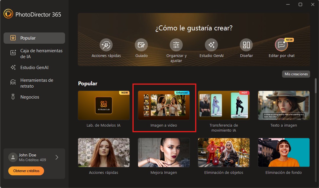Open the Organizar y ajustar sliders icon
319x188 pixels.
pyautogui.click(x=176, y=45)
